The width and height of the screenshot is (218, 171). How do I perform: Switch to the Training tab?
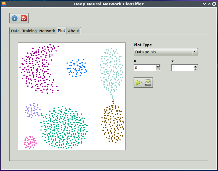30,31
